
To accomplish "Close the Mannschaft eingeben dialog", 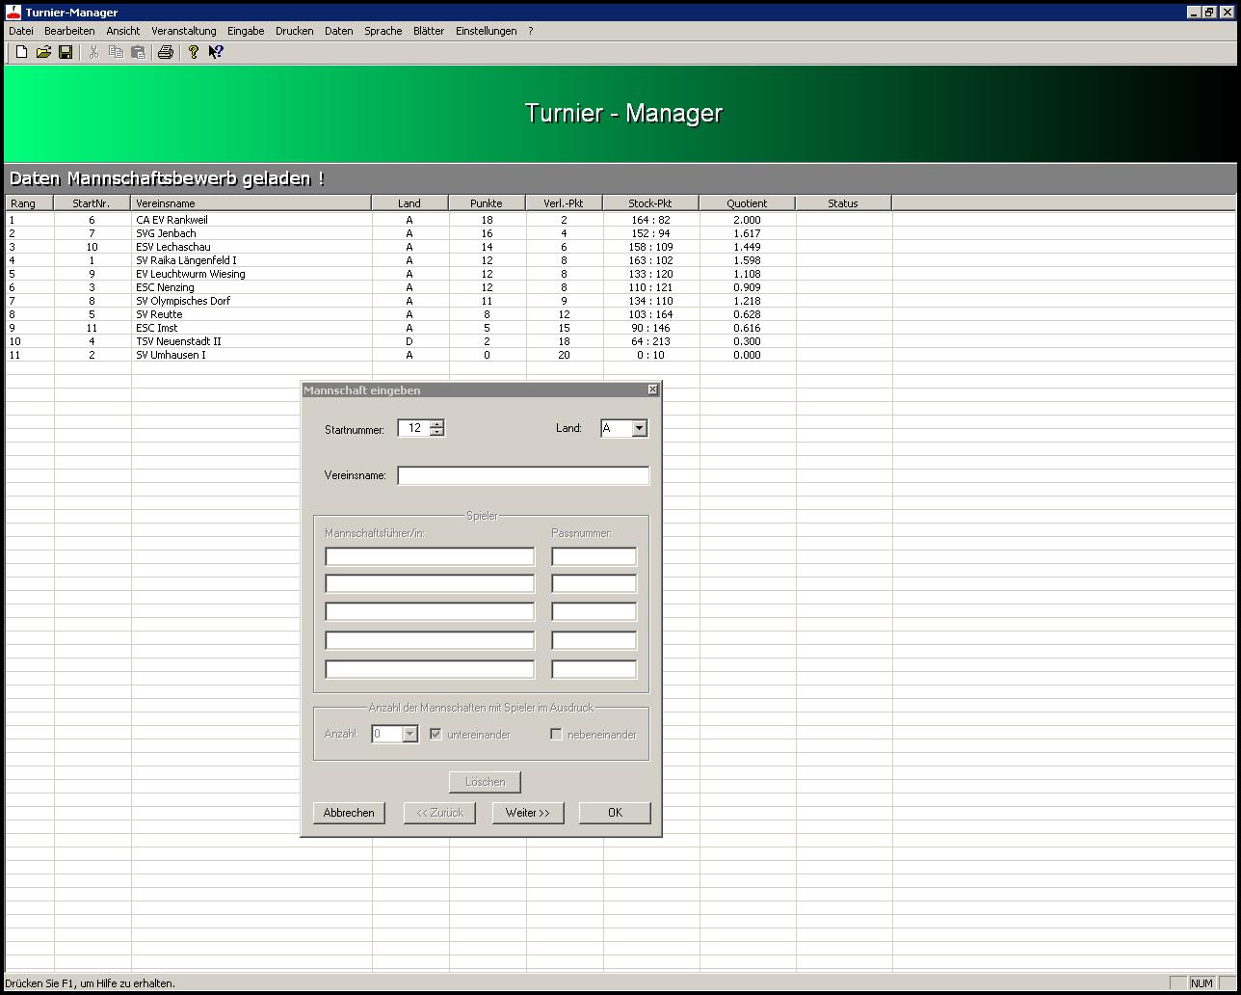I will [652, 390].
